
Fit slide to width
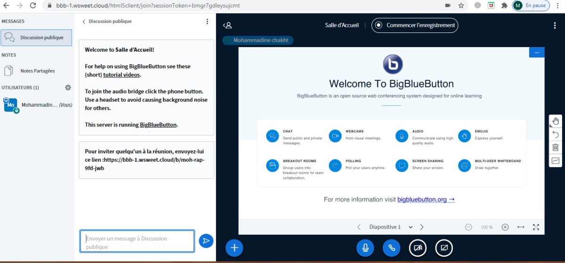click(x=521, y=227)
